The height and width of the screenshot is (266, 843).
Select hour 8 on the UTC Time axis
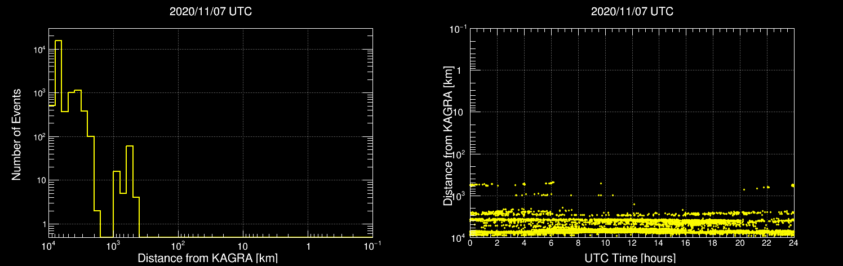[578, 243]
